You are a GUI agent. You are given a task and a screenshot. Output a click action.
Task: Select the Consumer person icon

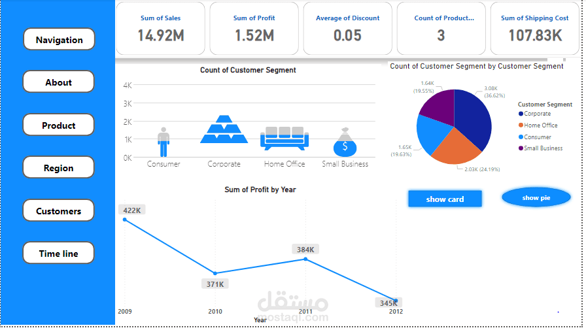point(164,142)
